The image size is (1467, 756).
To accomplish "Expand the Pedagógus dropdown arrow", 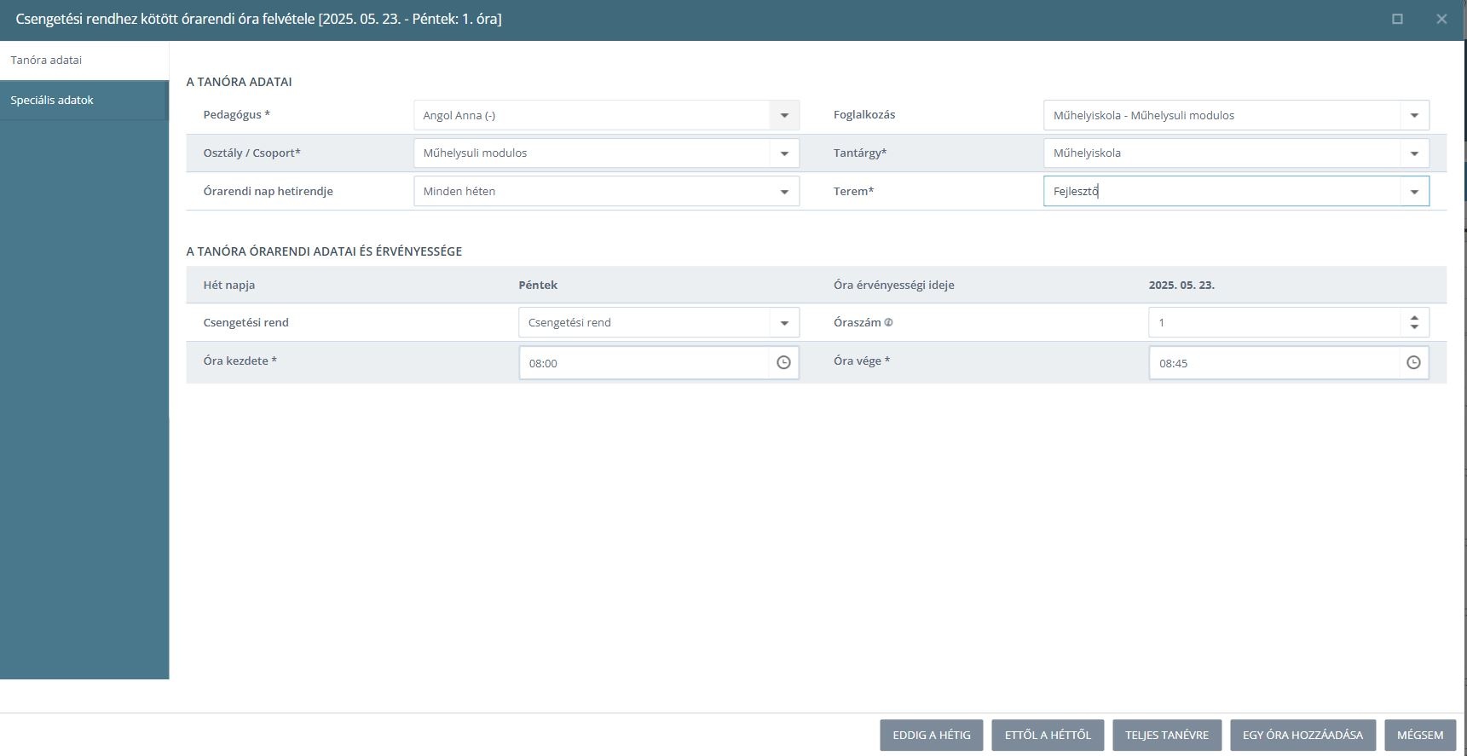I will point(784,115).
